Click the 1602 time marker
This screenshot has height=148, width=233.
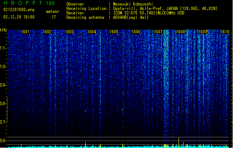pos(47,32)
